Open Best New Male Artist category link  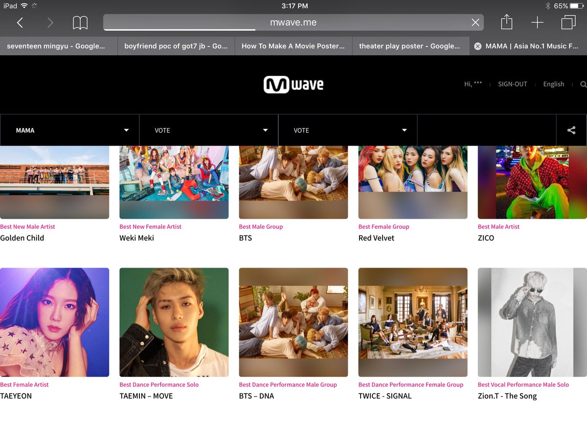tap(27, 226)
